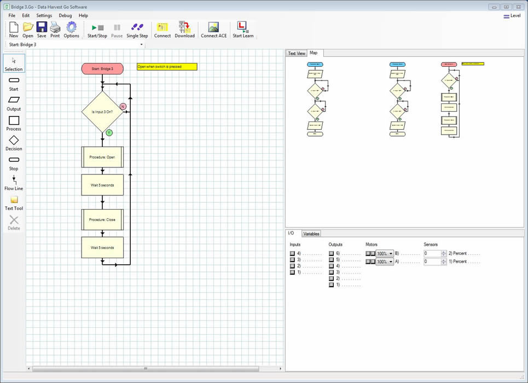Toggle Input 3 checkbox on
528x383 pixels.
(x=292, y=261)
